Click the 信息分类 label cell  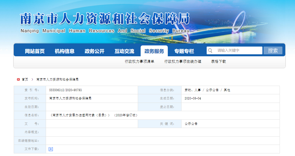point(160,90)
